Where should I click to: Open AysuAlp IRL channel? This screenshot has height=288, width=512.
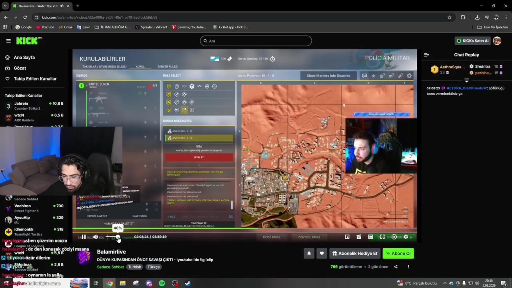pos(34,220)
